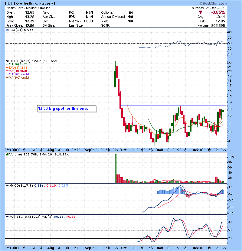Click the 'Oct' label on price chart axis
The width and height of the screenshot is (242, 251).
pos(124,150)
